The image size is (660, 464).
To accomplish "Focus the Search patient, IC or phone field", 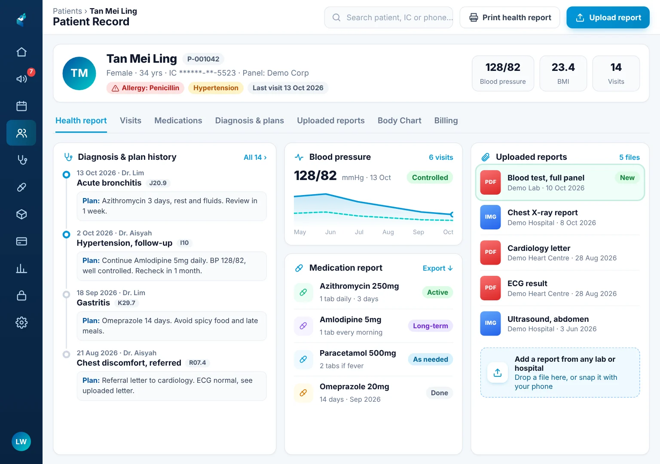I will (x=388, y=18).
